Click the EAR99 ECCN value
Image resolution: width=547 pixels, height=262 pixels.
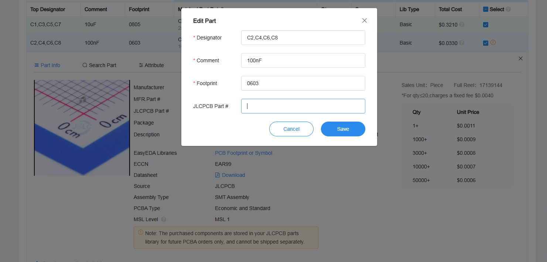tap(223, 164)
